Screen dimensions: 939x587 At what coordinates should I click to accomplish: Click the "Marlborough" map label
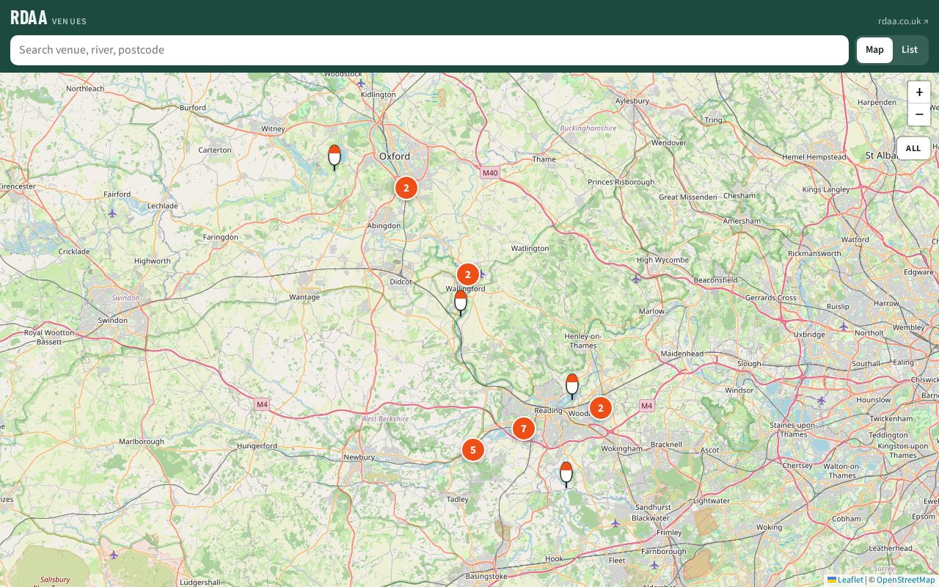tap(142, 442)
